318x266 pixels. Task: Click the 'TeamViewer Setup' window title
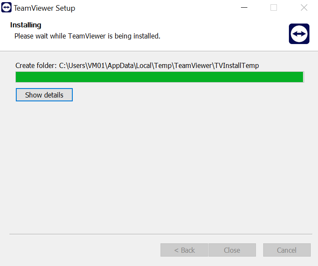click(x=45, y=8)
